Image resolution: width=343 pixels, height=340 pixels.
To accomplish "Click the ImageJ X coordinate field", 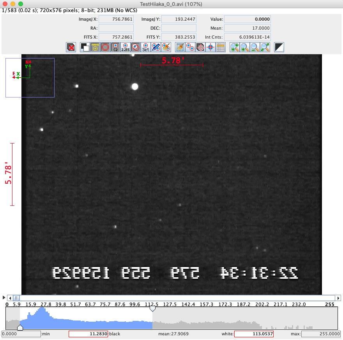I will tap(116, 19).
